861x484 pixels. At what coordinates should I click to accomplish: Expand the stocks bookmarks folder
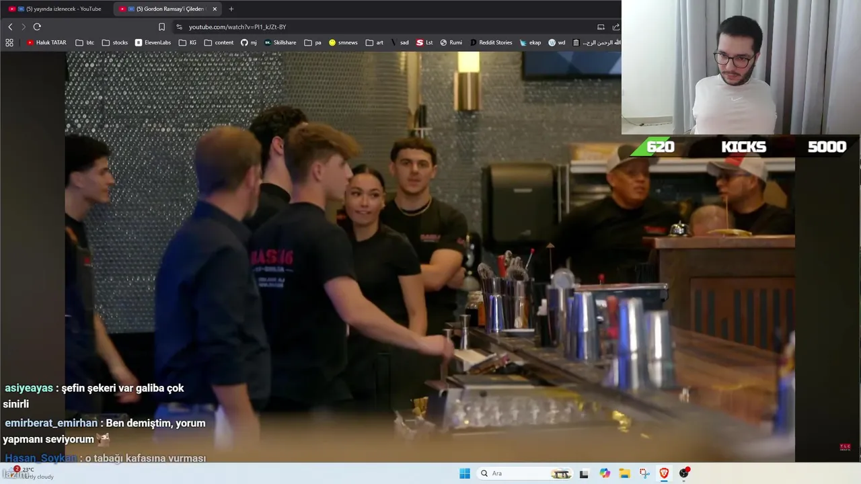(115, 42)
